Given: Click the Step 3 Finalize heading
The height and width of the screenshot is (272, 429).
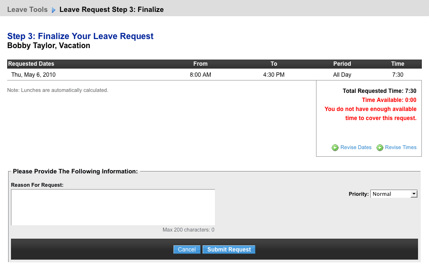Looking at the screenshot, I should [80, 36].
